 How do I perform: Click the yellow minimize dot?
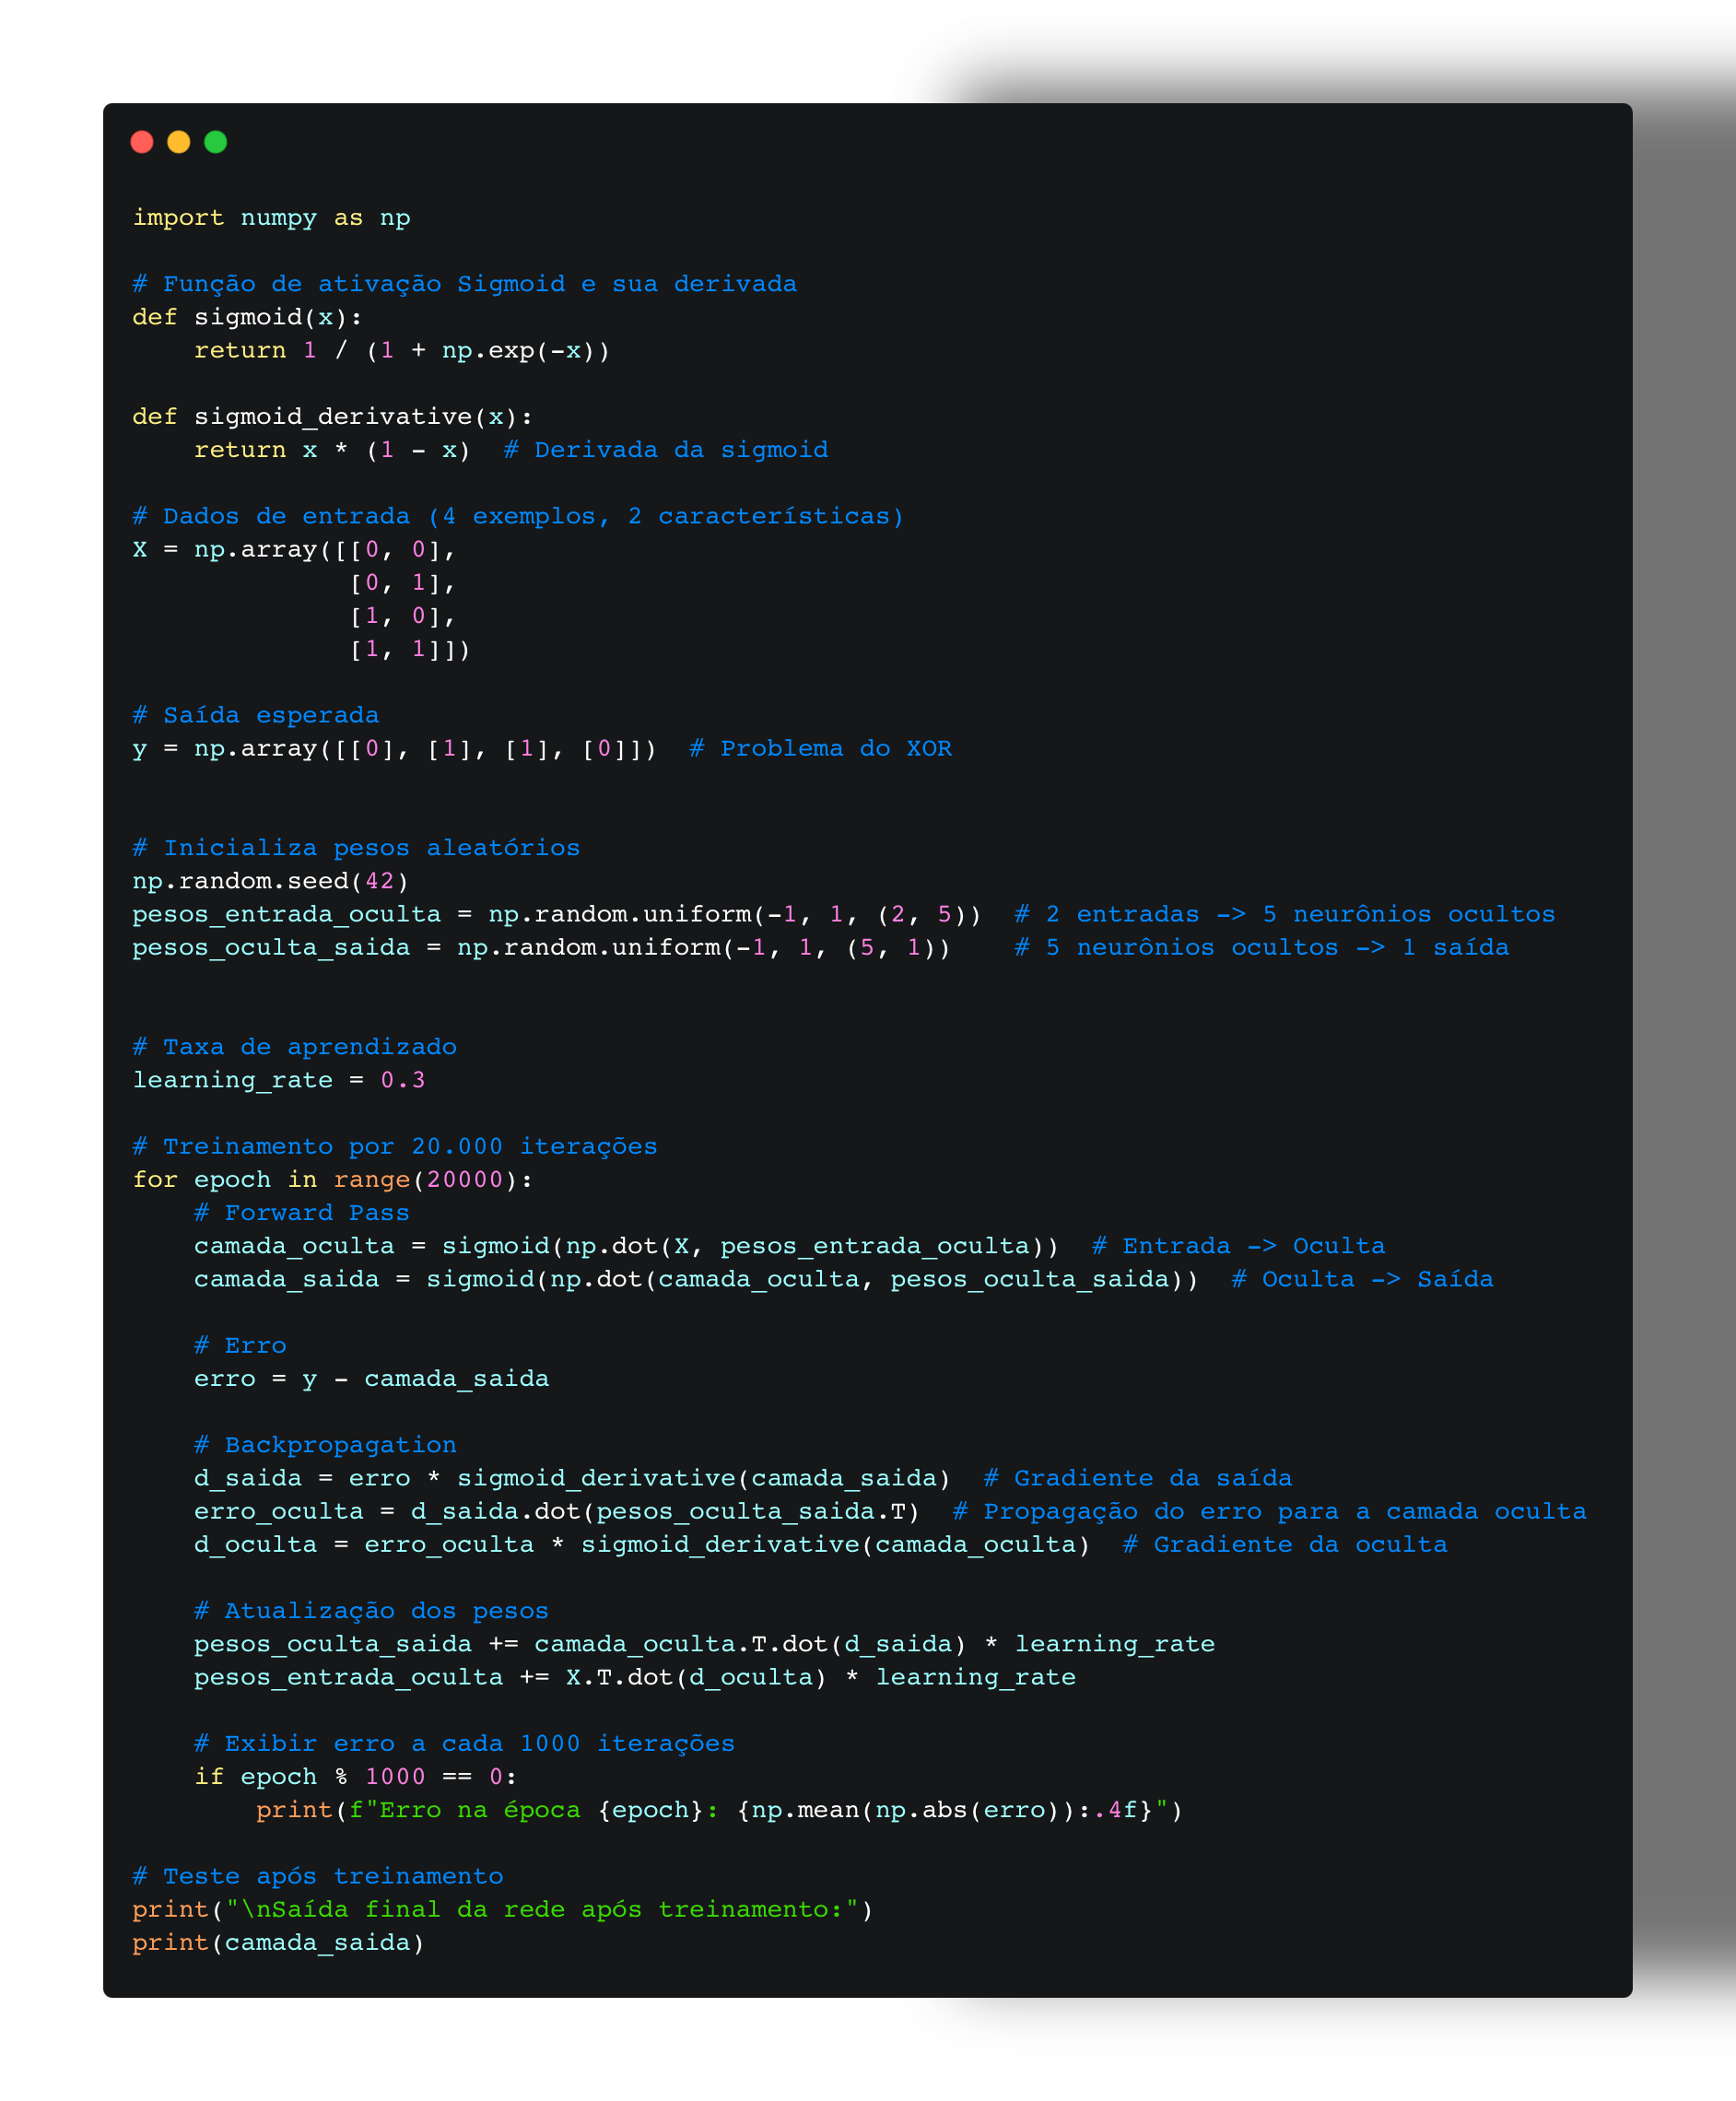click(179, 142)
